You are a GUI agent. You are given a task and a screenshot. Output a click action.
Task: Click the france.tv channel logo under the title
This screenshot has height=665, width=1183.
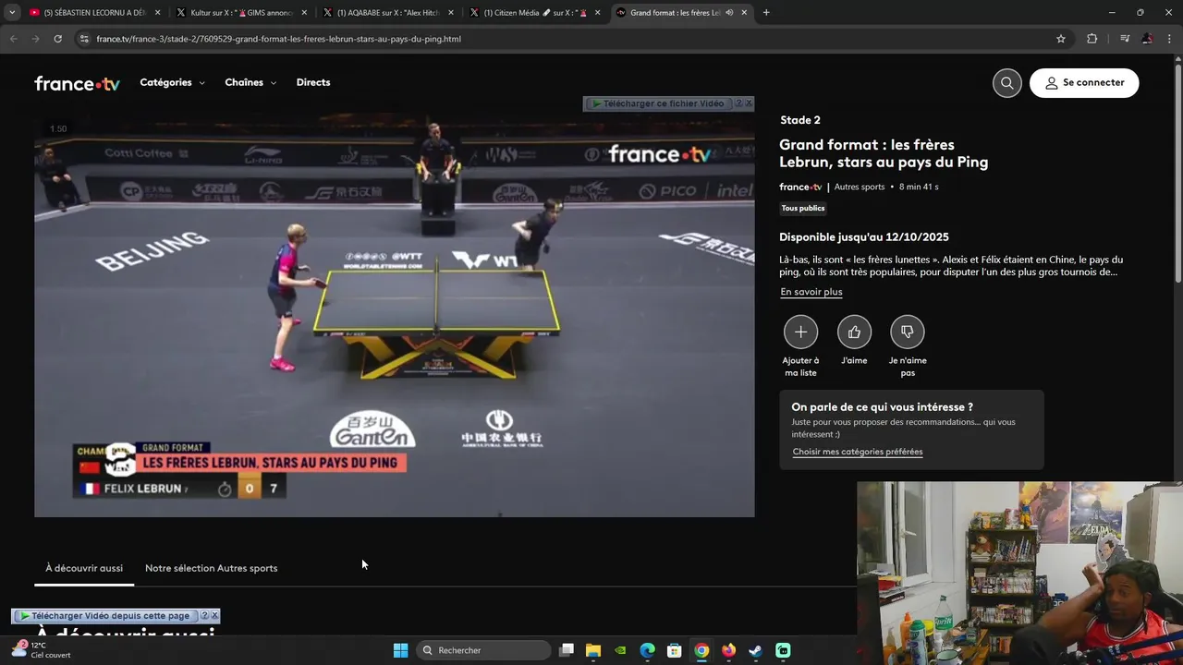point(800,187)
